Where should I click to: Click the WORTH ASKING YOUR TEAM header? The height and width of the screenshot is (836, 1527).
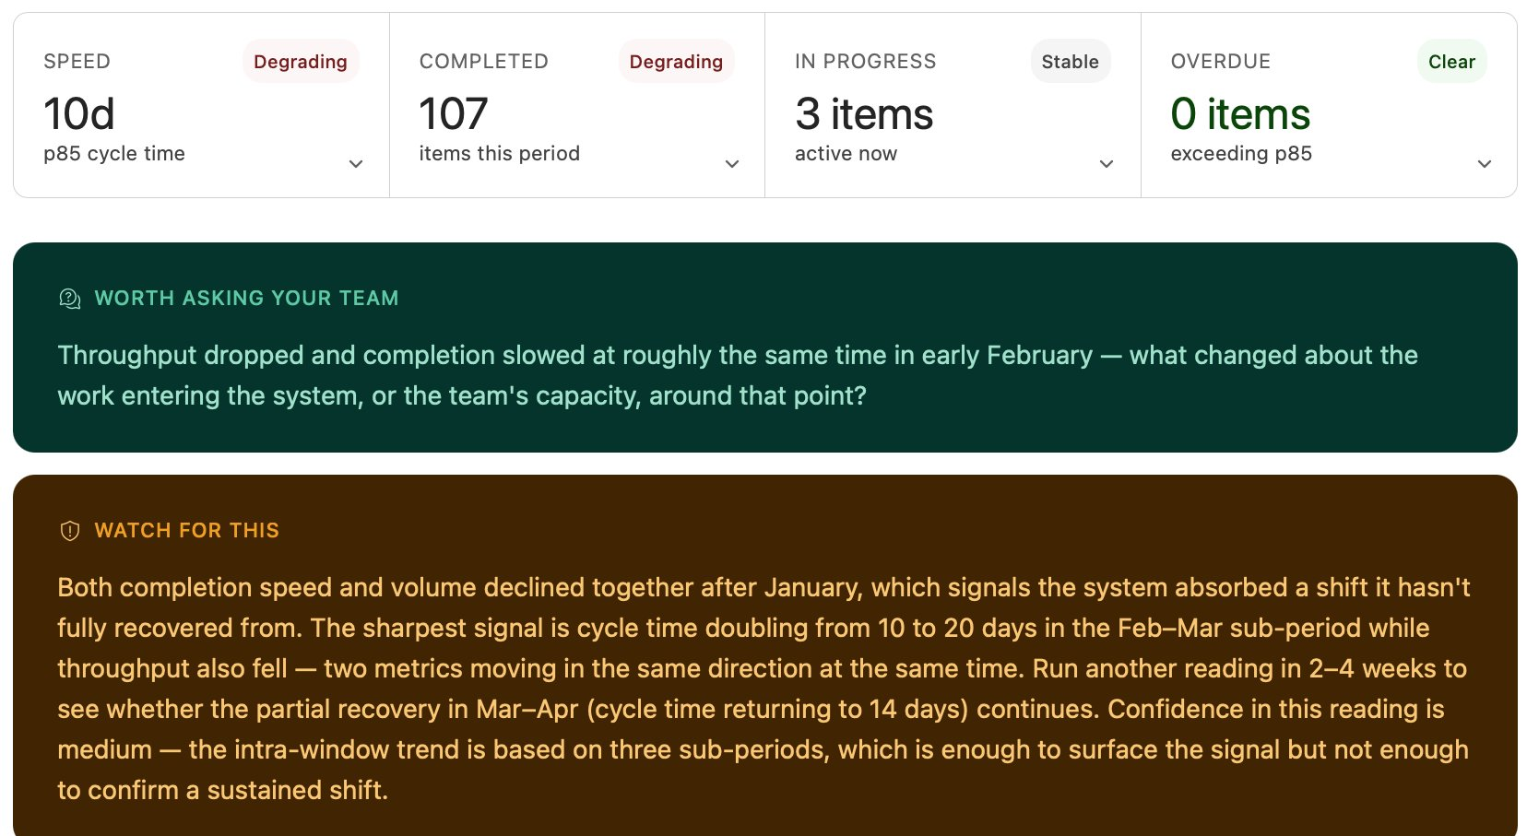coord(245,298)
